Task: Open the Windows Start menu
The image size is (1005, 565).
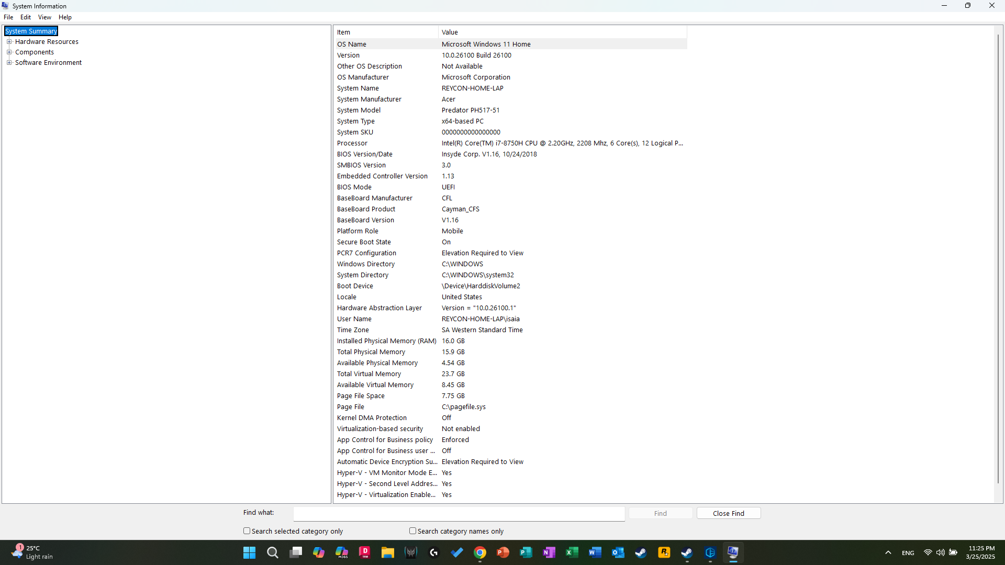Action: click(249, 552)
